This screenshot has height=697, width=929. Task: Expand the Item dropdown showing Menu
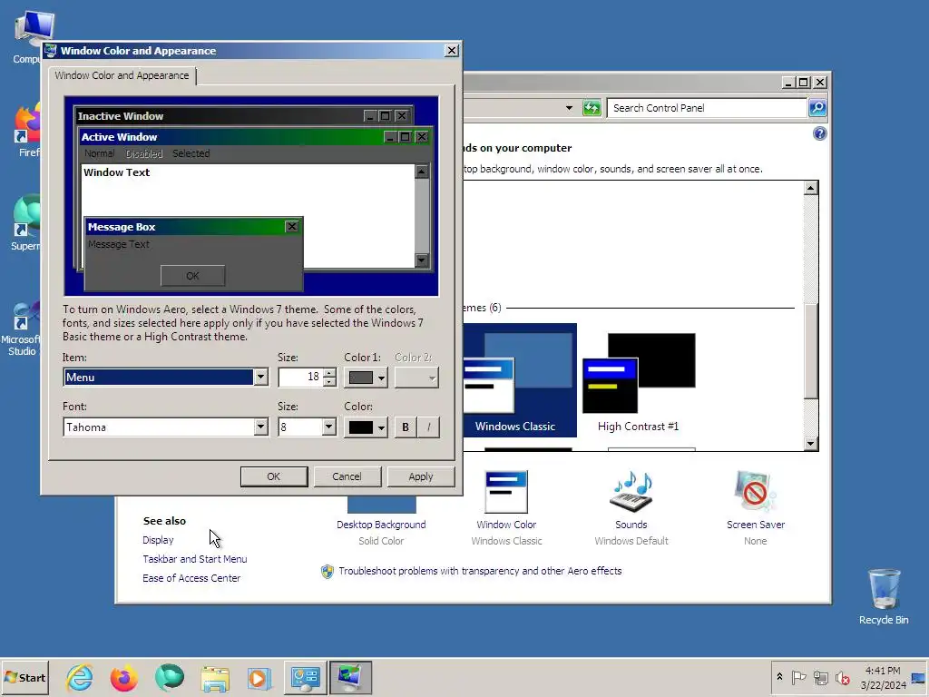(260, 377)
